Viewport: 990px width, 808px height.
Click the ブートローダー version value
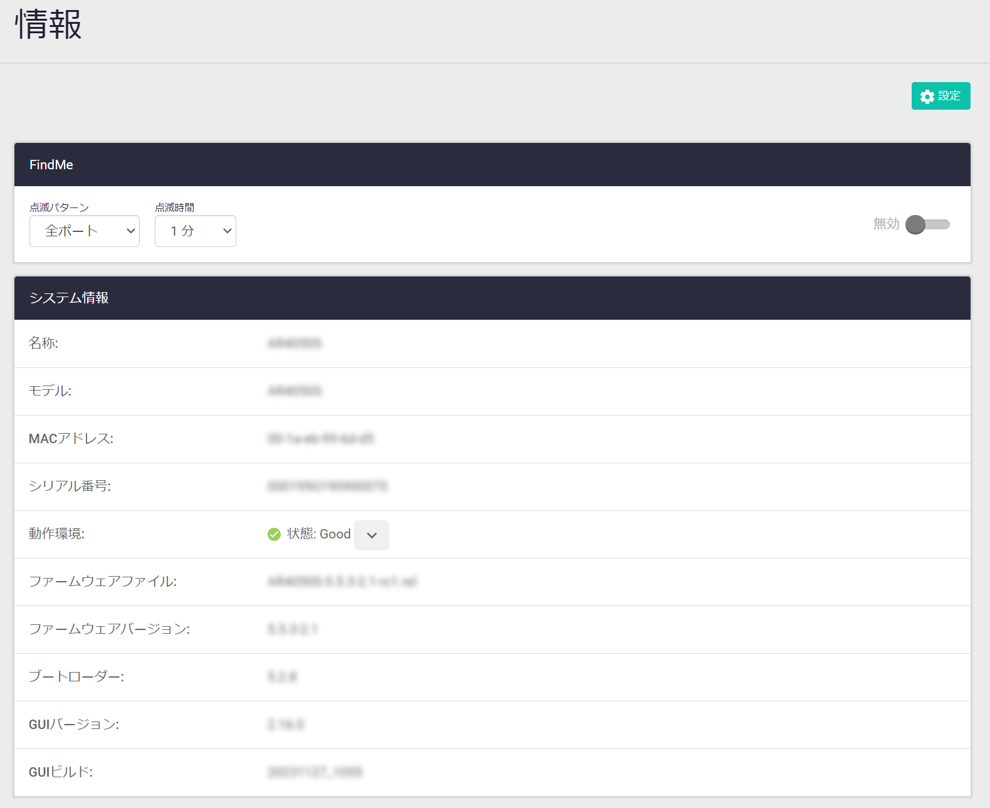pos(283,677)
